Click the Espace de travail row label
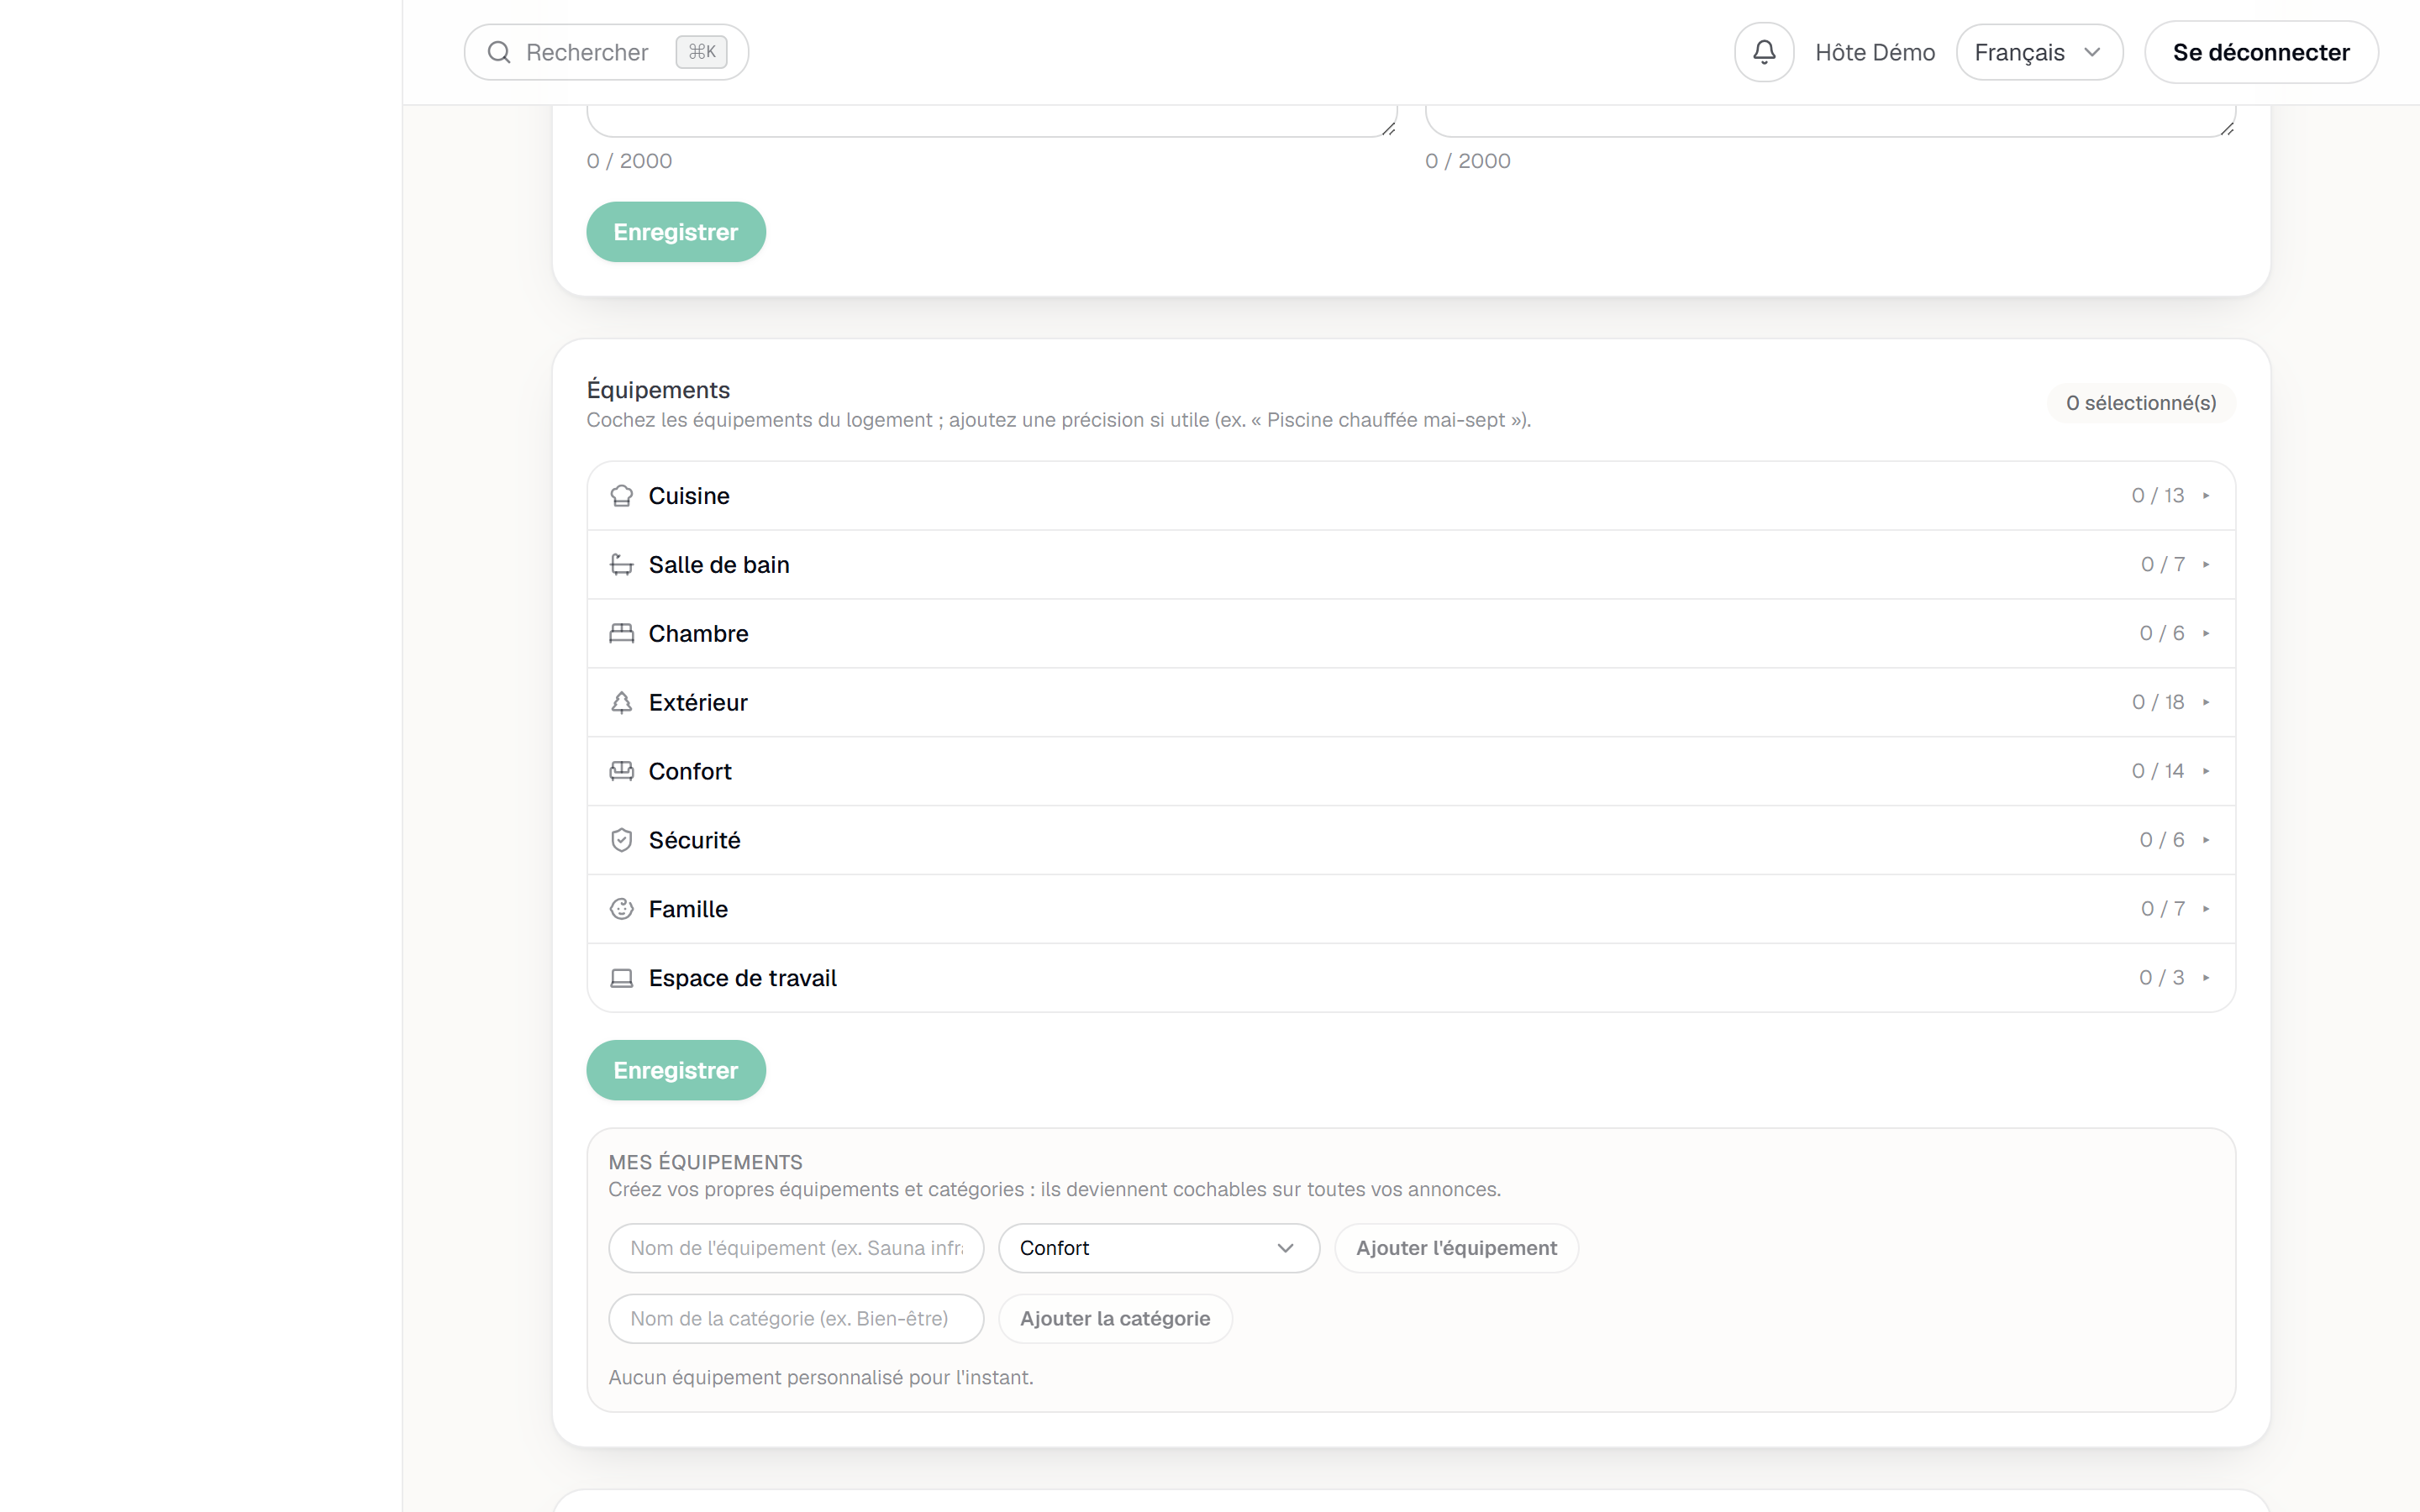Screen dimensions: 2420x1512 click(743, 978)
